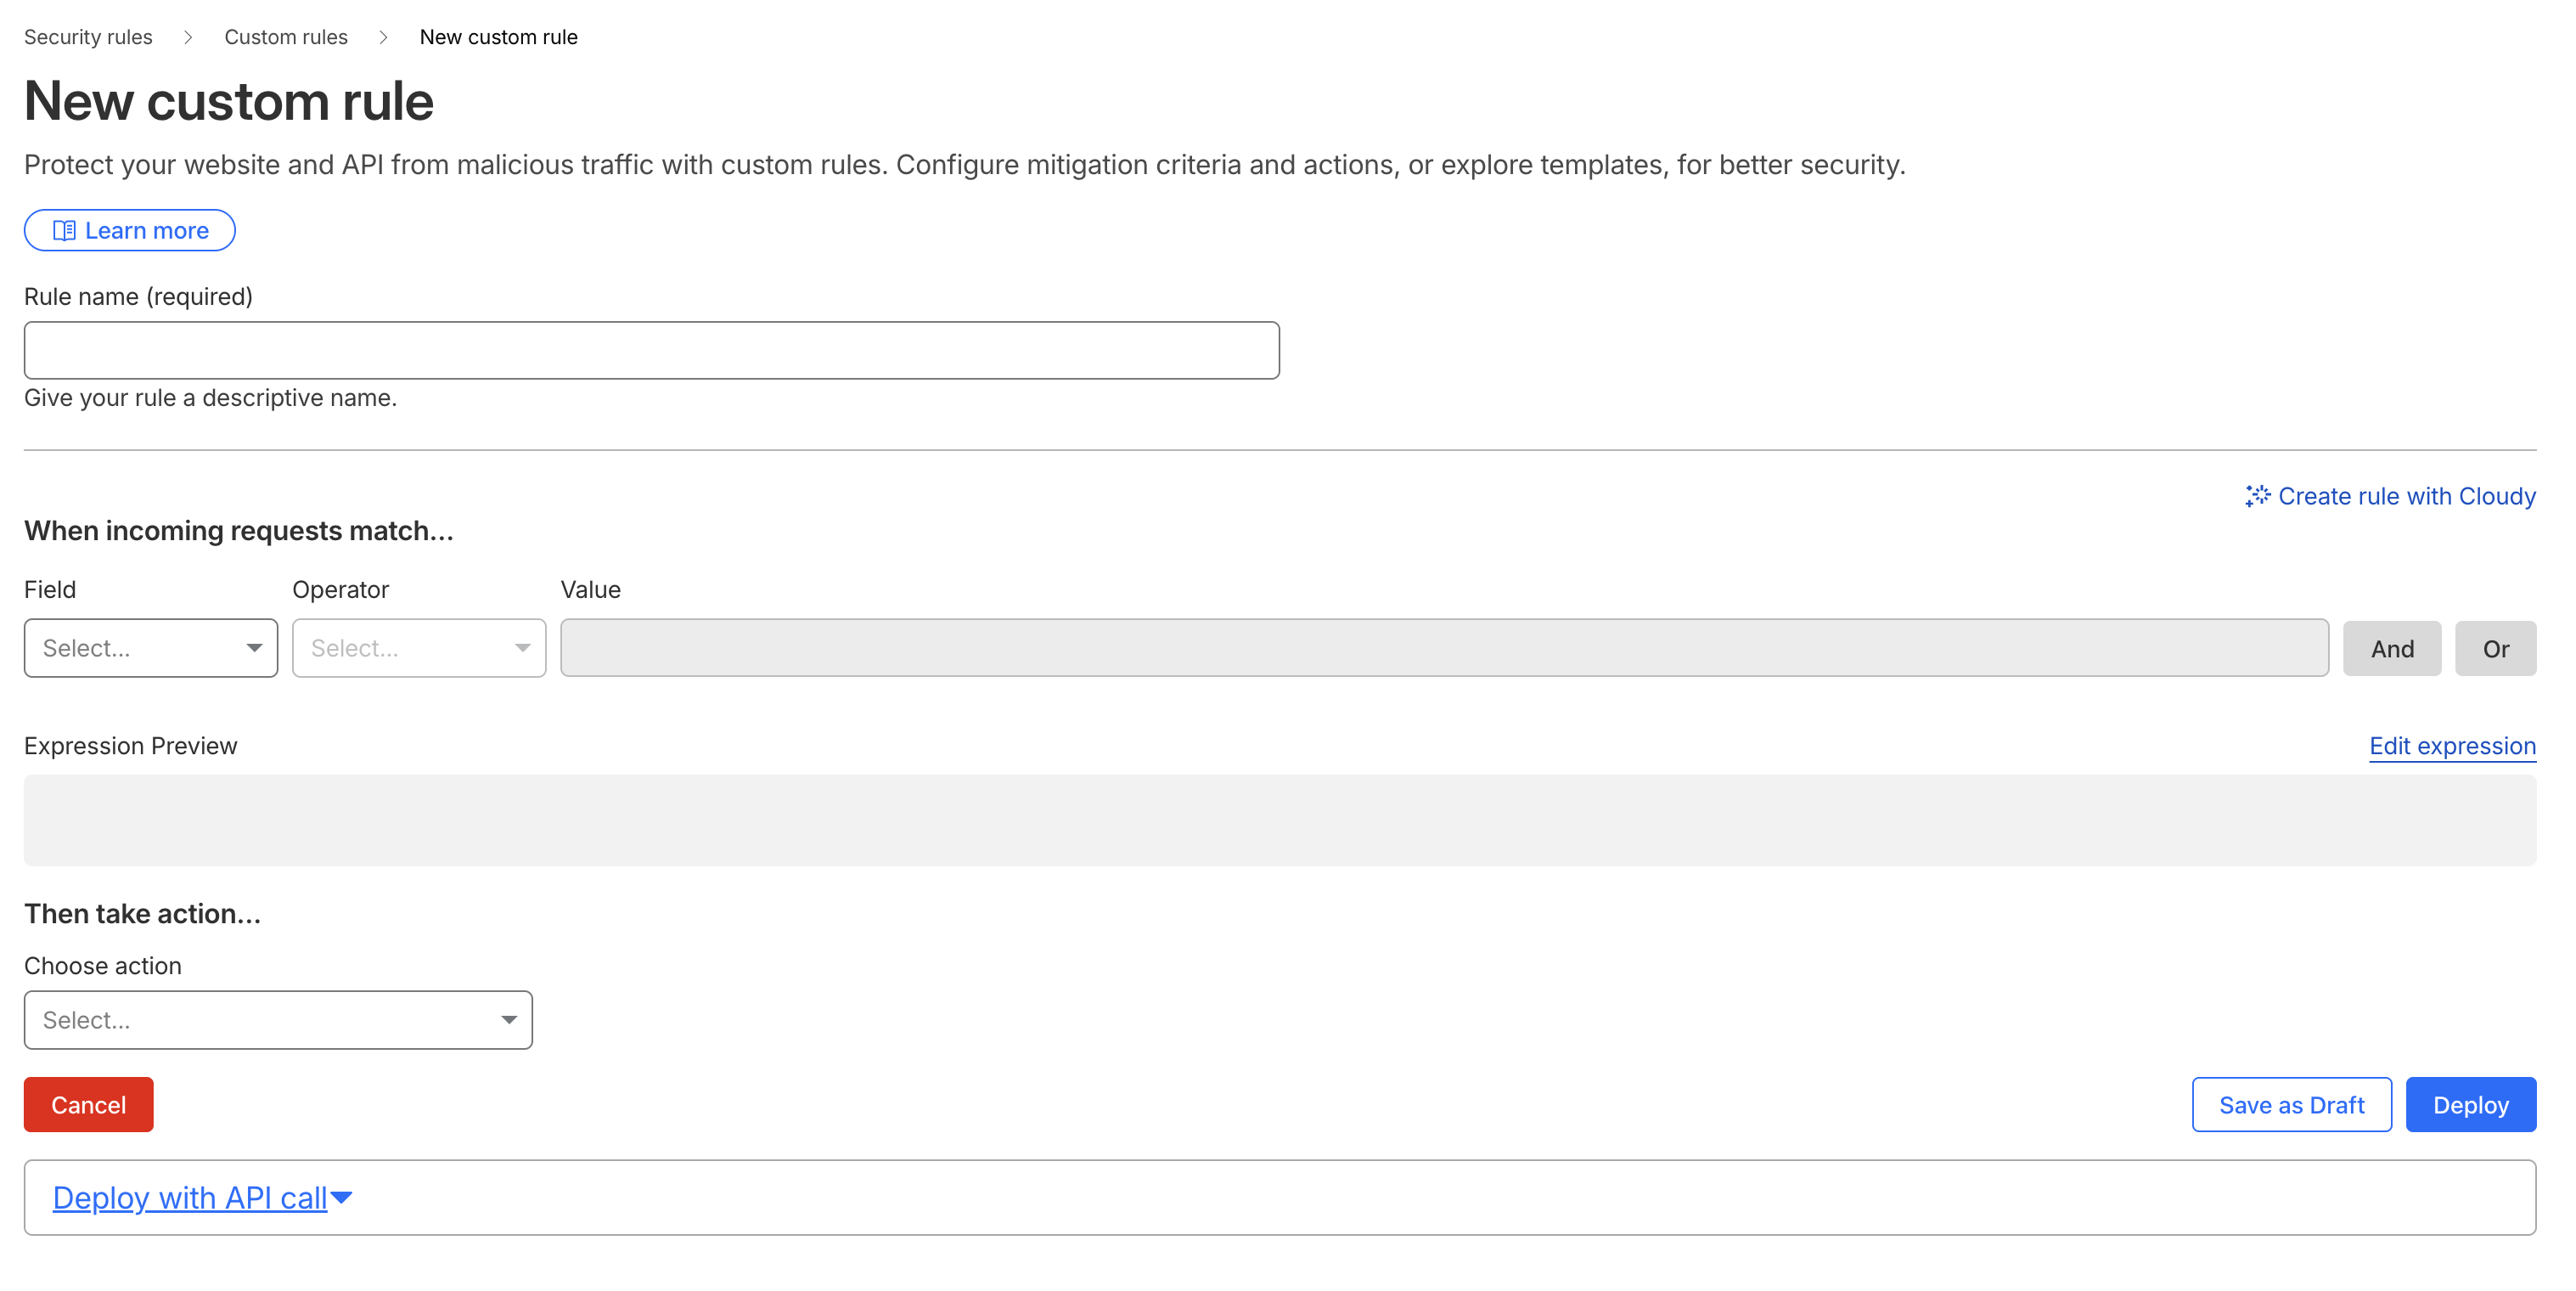This screenshot has height=1291, width=2576.
Task: Cancel the new custom rule
Action: [x=88, y=1105]
